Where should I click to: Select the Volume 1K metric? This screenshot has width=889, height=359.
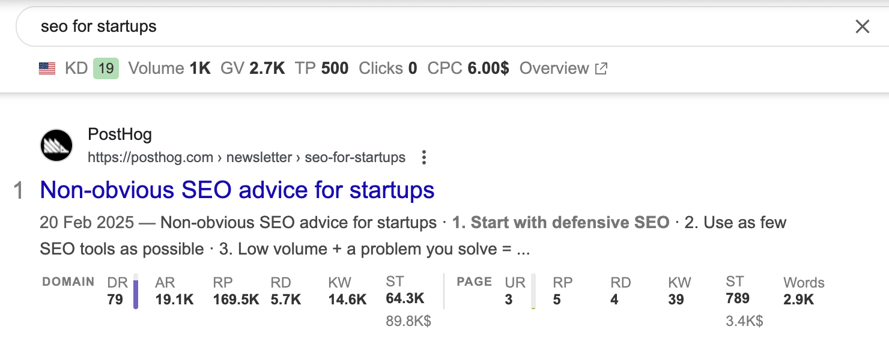click(169, 68)
